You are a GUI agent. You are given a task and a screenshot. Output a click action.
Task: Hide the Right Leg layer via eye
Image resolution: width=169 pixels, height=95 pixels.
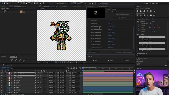tap(1, 80)
